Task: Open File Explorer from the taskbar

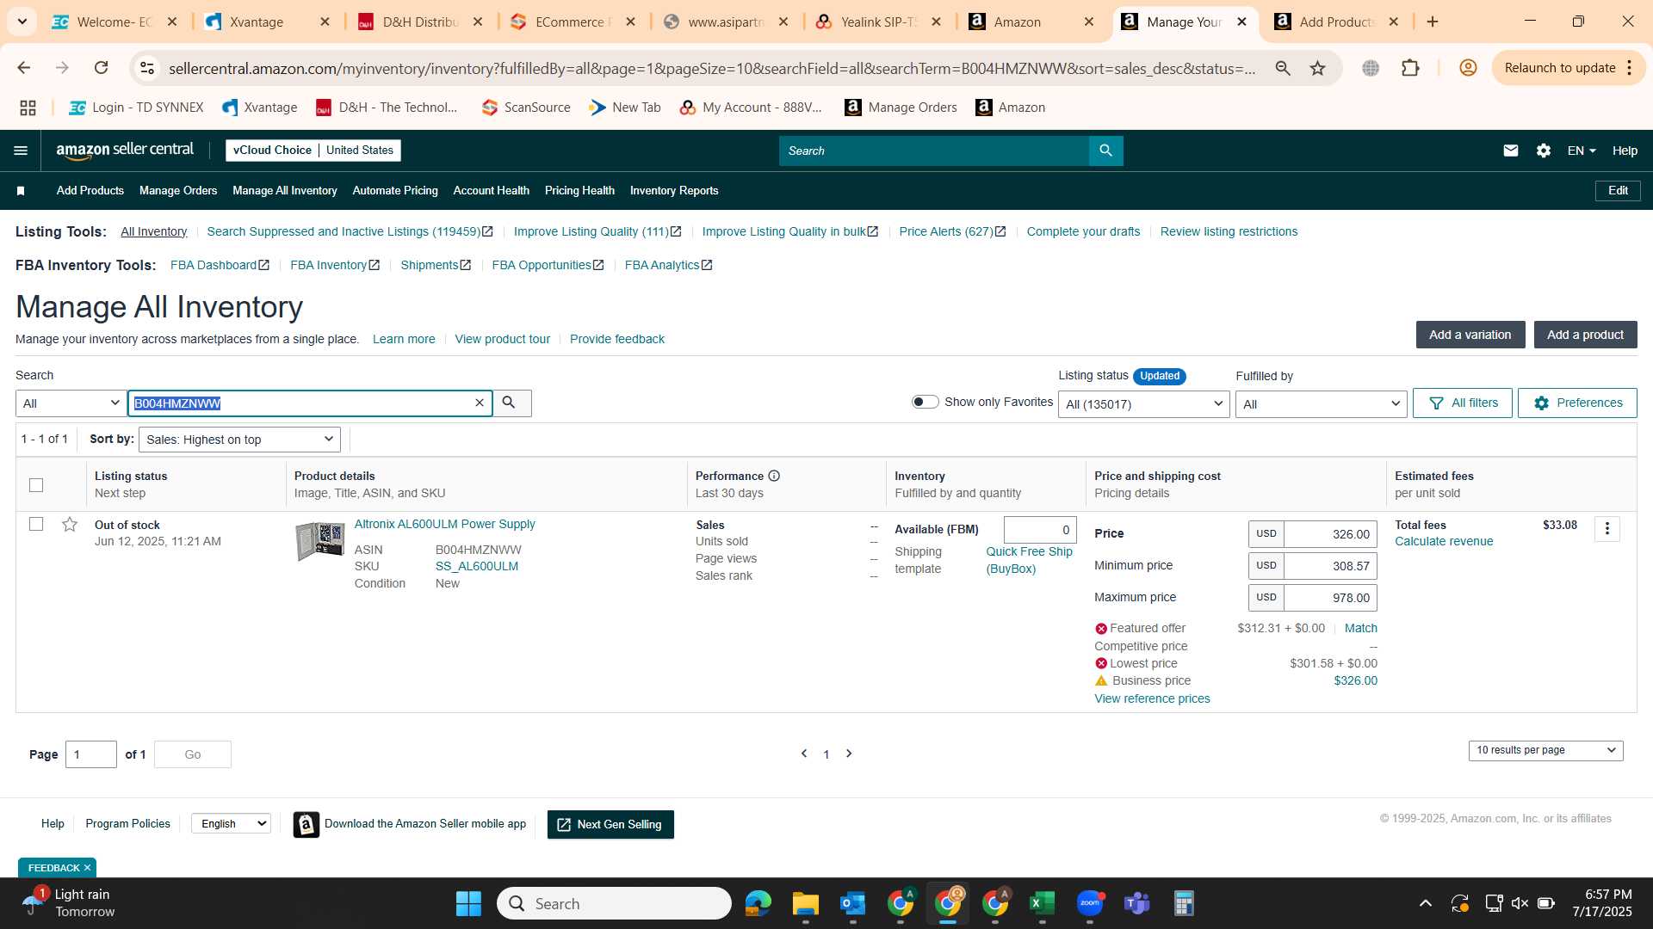Action: (805, 903)
